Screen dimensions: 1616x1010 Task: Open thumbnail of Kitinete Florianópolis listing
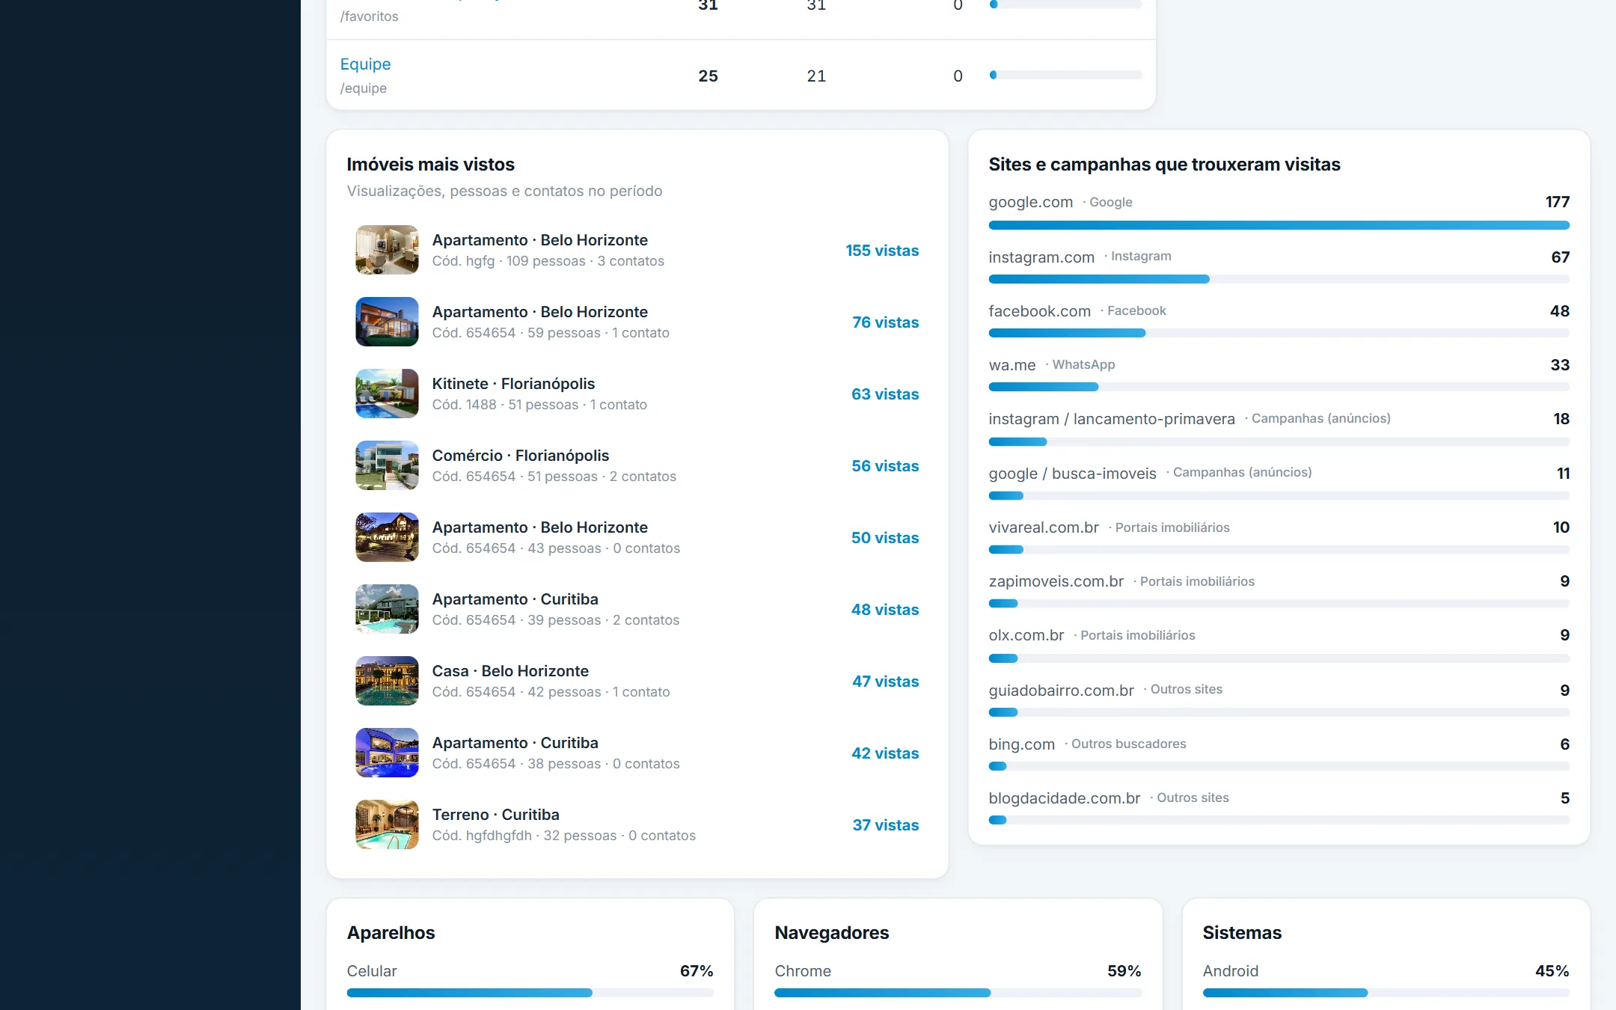point(387,394)
